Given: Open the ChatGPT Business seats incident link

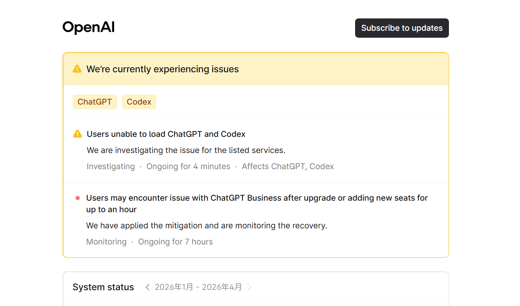Looking at the screenshot, I should tap(257, 204).
